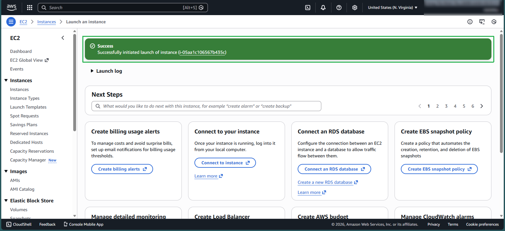Open Capacity Reservations in the sidebar
Image resolution: width=505 pixels, height=231 pixels.
click(32, 151)
